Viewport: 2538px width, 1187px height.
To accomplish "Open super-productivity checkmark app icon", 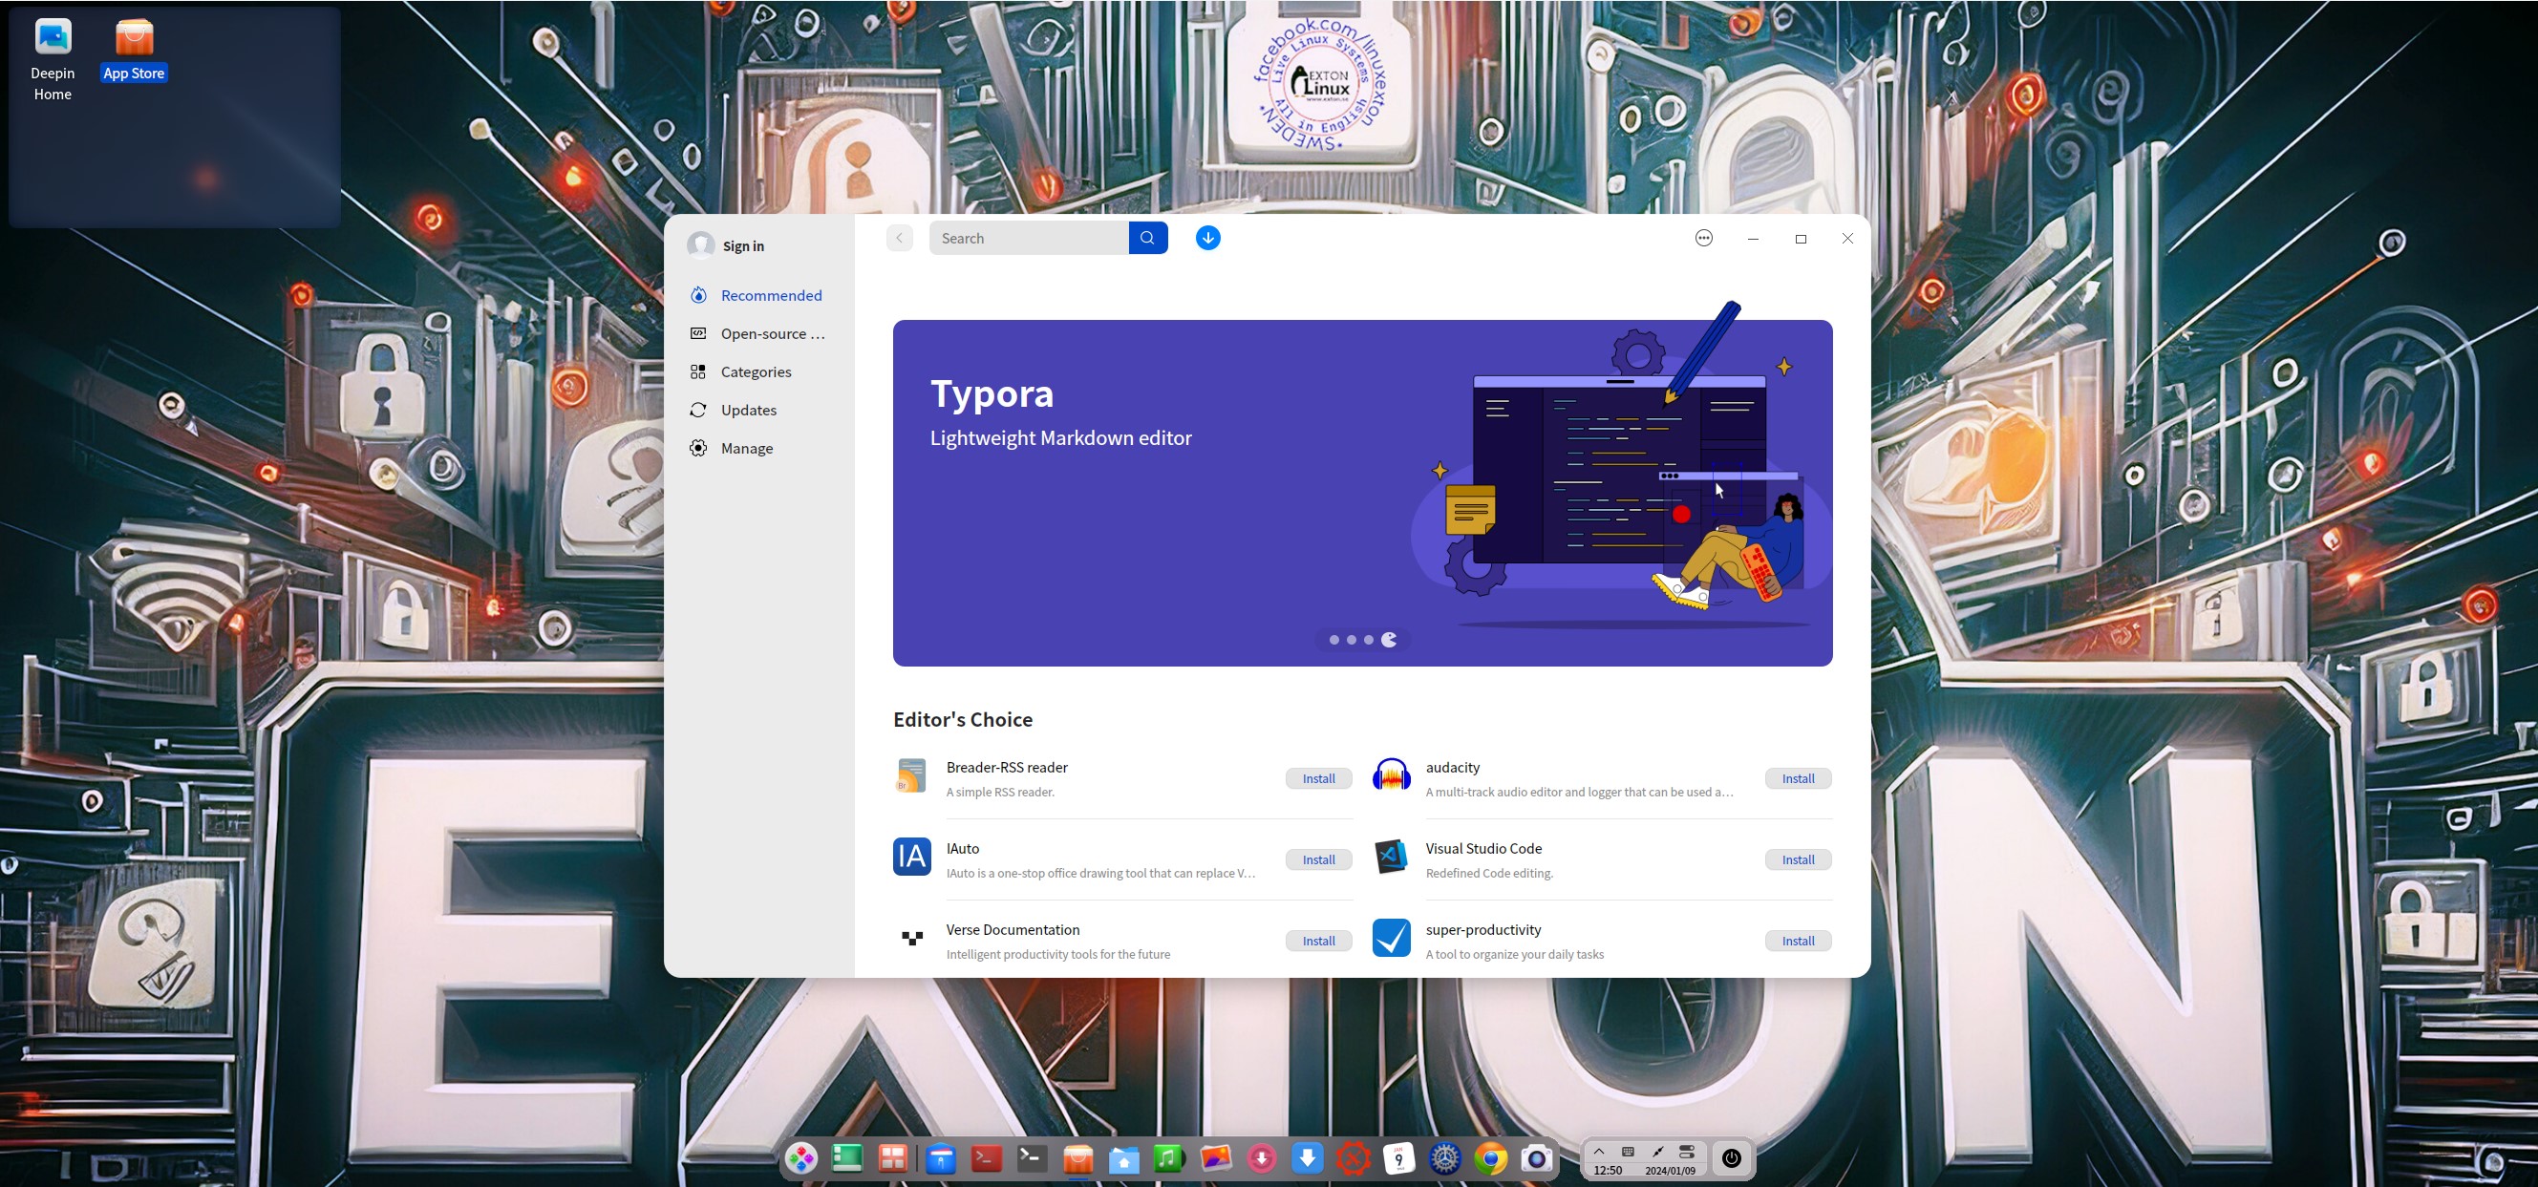I will 1391,939.
